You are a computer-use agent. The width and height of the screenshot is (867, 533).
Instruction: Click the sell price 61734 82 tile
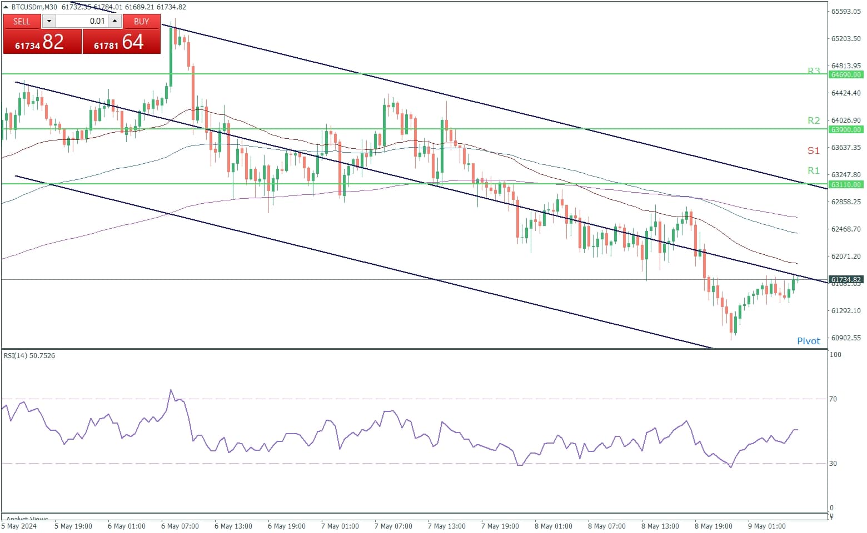[42, 42]
